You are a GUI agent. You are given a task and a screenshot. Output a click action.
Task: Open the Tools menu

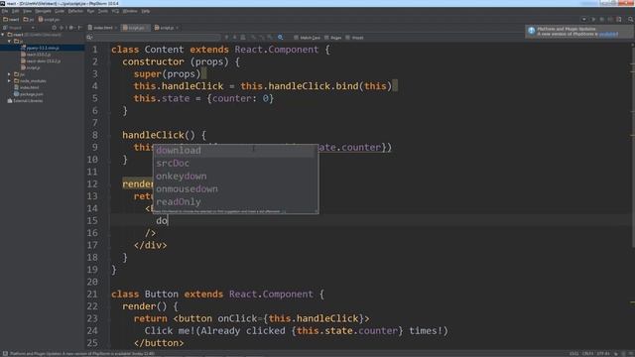(103, 11)
